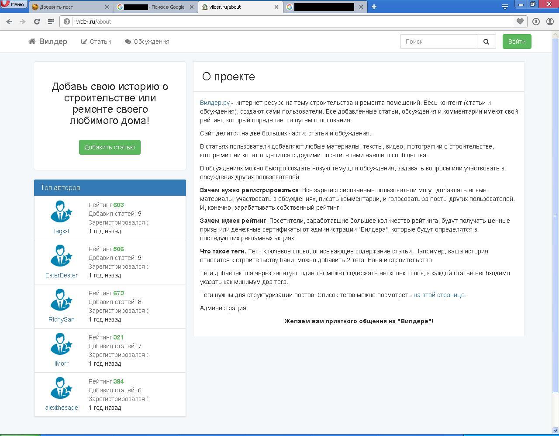Click lagxxl avatar icon

(x=61, y=211)
